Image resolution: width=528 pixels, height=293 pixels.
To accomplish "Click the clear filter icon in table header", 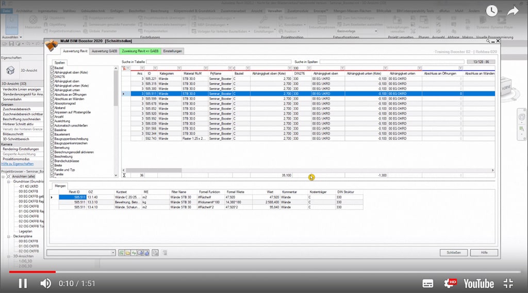I will point(124,68).
